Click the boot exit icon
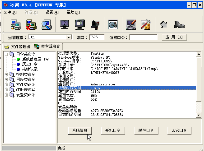204x151 pixels. tap(179, 24)
